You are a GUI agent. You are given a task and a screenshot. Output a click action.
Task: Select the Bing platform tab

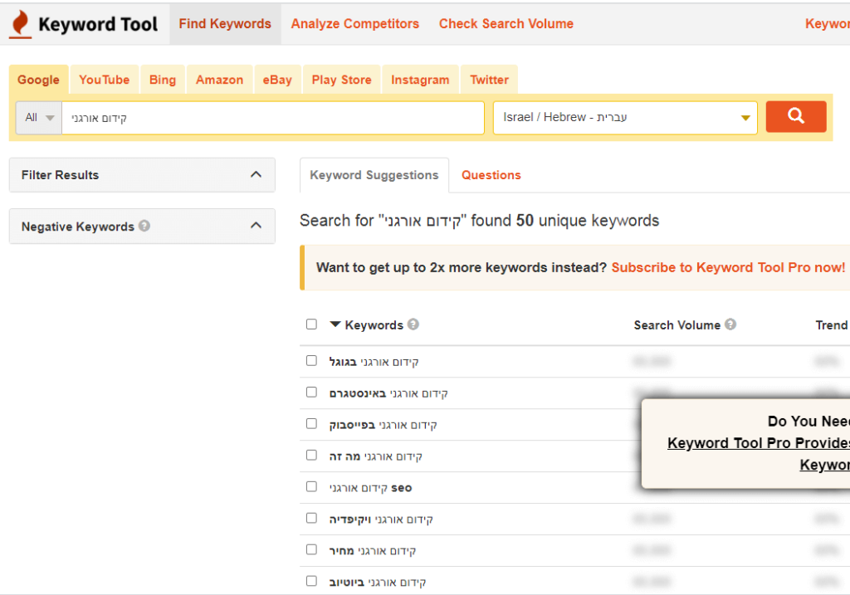pos(163,80)
